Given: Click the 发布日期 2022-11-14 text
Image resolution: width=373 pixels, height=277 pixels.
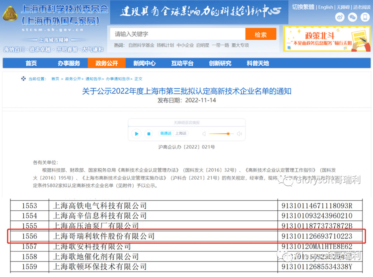Looking at the screenshot, I should point(187,100).
